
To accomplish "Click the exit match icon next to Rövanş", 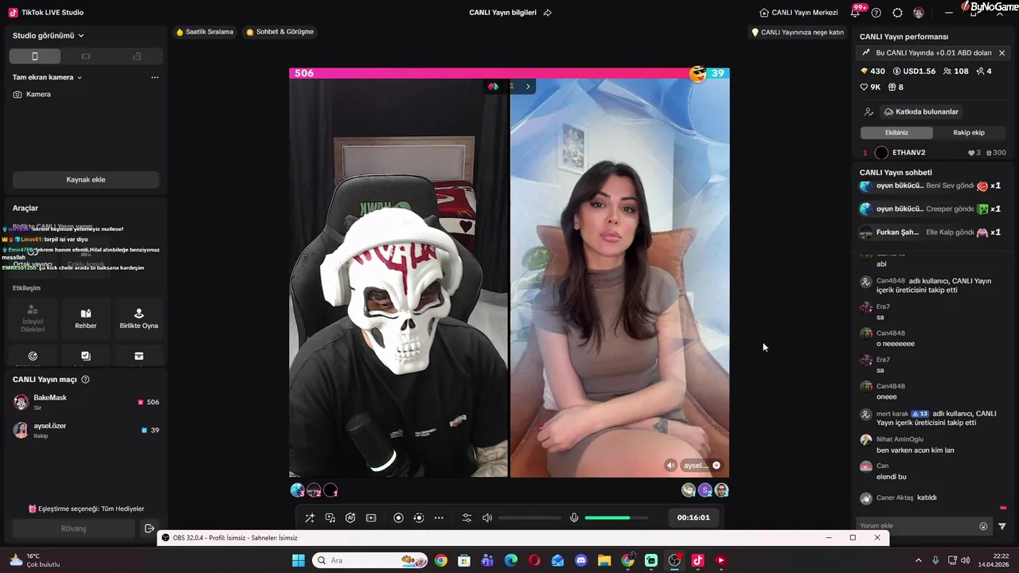I will tap(149, 528).
